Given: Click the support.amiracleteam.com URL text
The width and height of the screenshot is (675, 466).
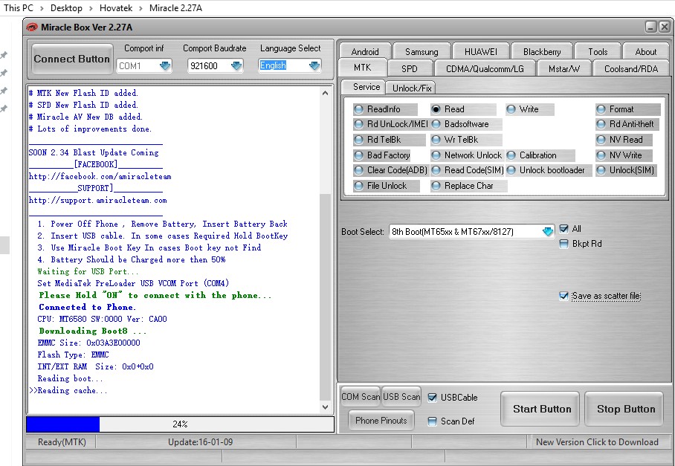Looking at the screenshot, I should 97,201.
